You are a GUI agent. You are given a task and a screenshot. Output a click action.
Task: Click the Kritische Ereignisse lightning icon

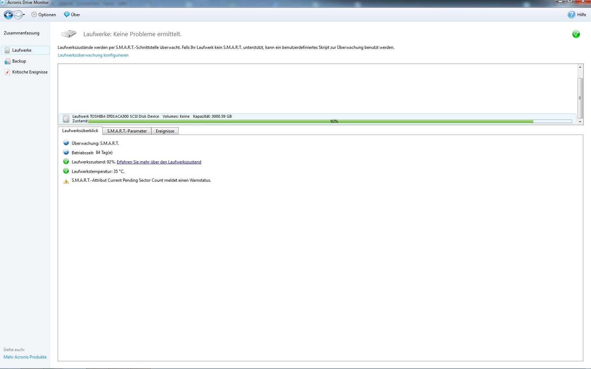pos(7,72)
